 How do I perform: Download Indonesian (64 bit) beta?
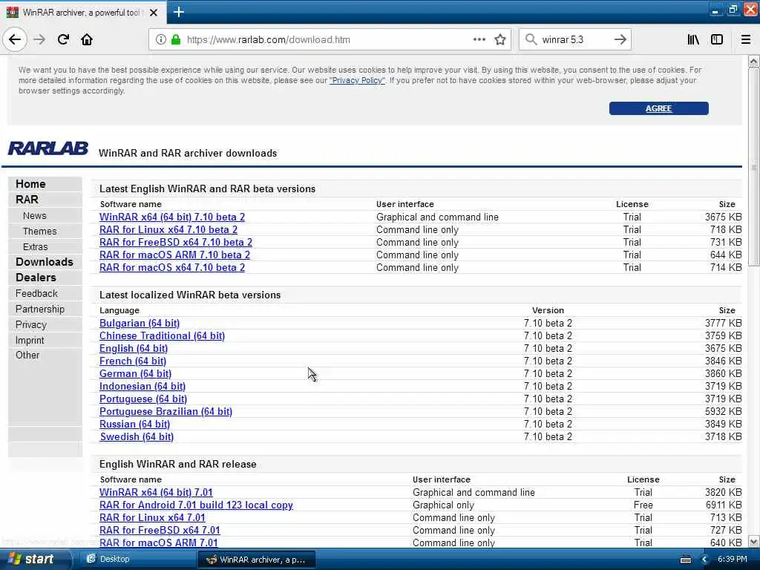point(142,386)
